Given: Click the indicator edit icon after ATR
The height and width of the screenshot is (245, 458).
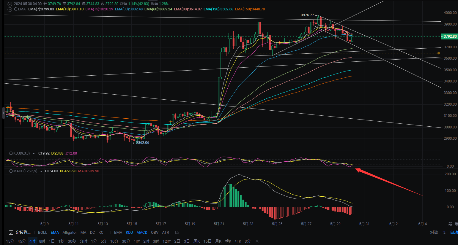Looking at the screenshot, I should [x=177, y=233].
